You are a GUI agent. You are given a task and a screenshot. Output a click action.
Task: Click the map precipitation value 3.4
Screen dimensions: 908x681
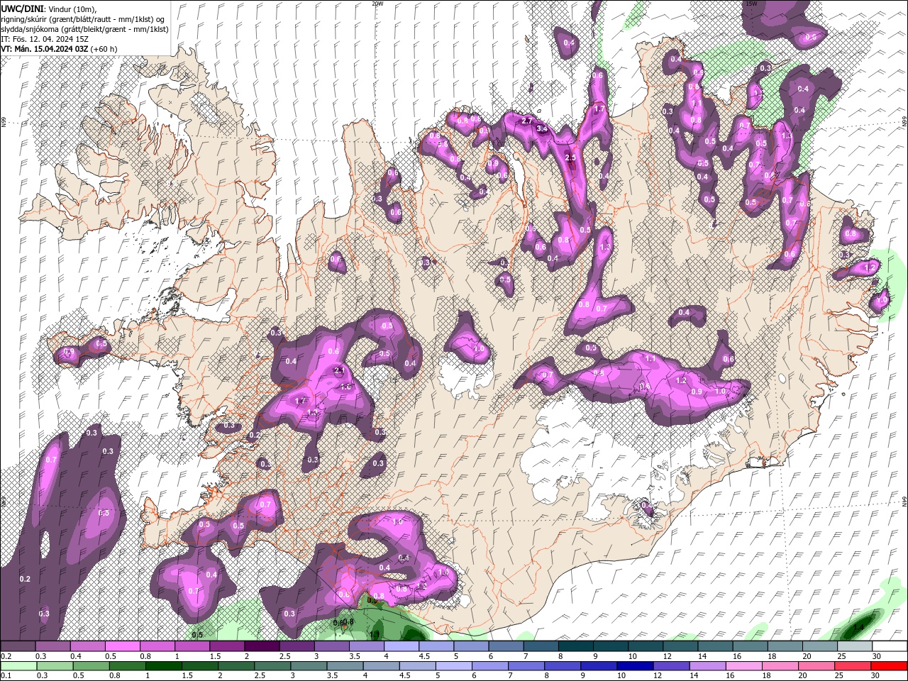(542, 129)
